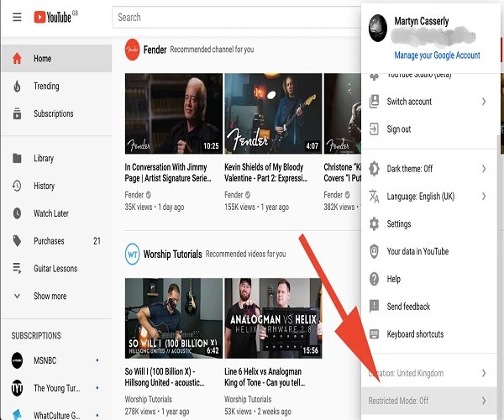This screenshot has height=420, width=504.
Task: Open the hamburger guide menu
Action: tap(17, 17)
